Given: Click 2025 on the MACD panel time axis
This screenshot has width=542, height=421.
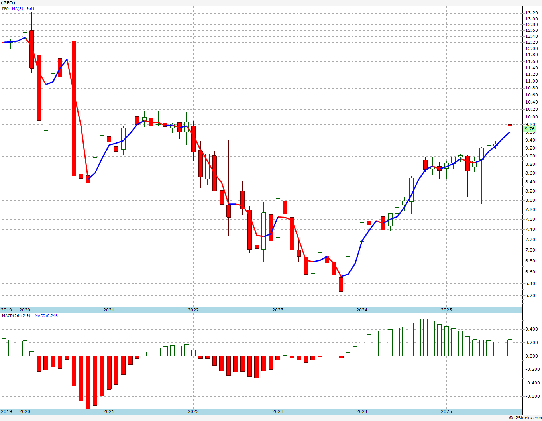Looking at the screenshot, I should (446, 411).
